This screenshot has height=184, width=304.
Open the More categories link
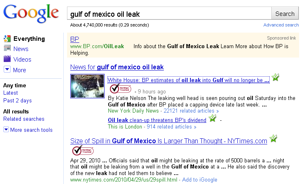click(x=19, y=70)
